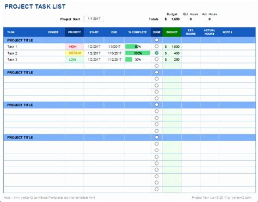Click the Act. Hours total value
The image size is (258, 202).
[x=210, y=19]
